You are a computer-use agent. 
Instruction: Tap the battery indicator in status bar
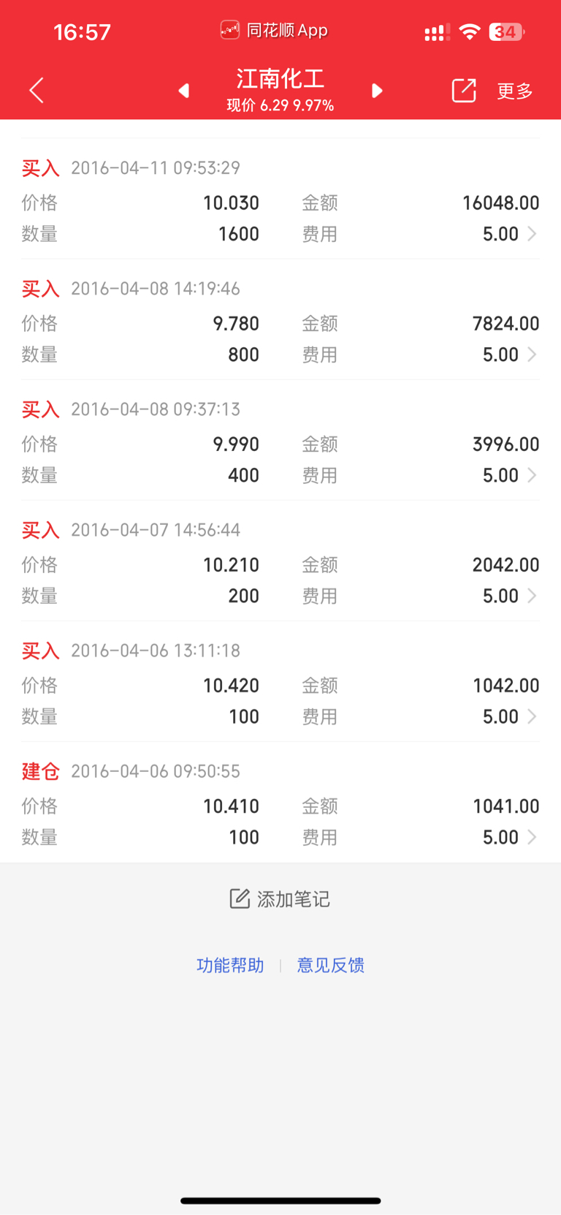tap(506, 31)
